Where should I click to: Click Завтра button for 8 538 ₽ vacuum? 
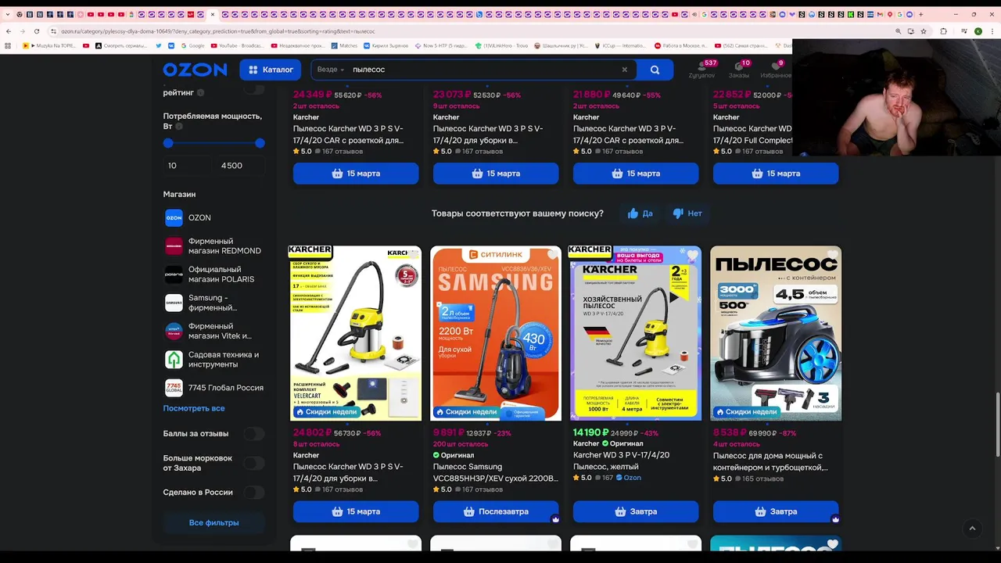click(x=776, y=511)
